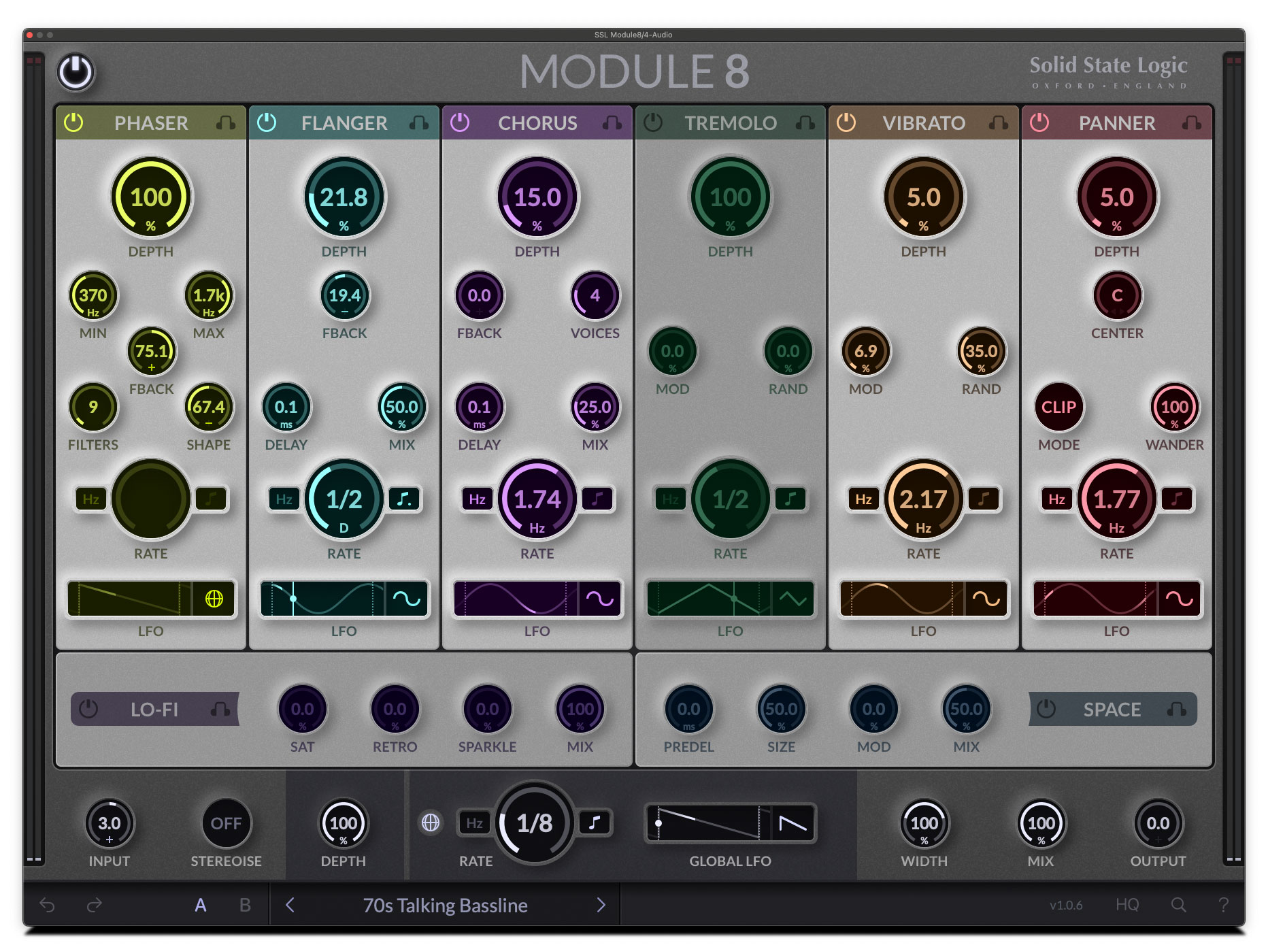Viewport: 1268px width, 947px height.
Task: Switch Chorus rate to Hz mode
Action: click(x=477, y=499)
